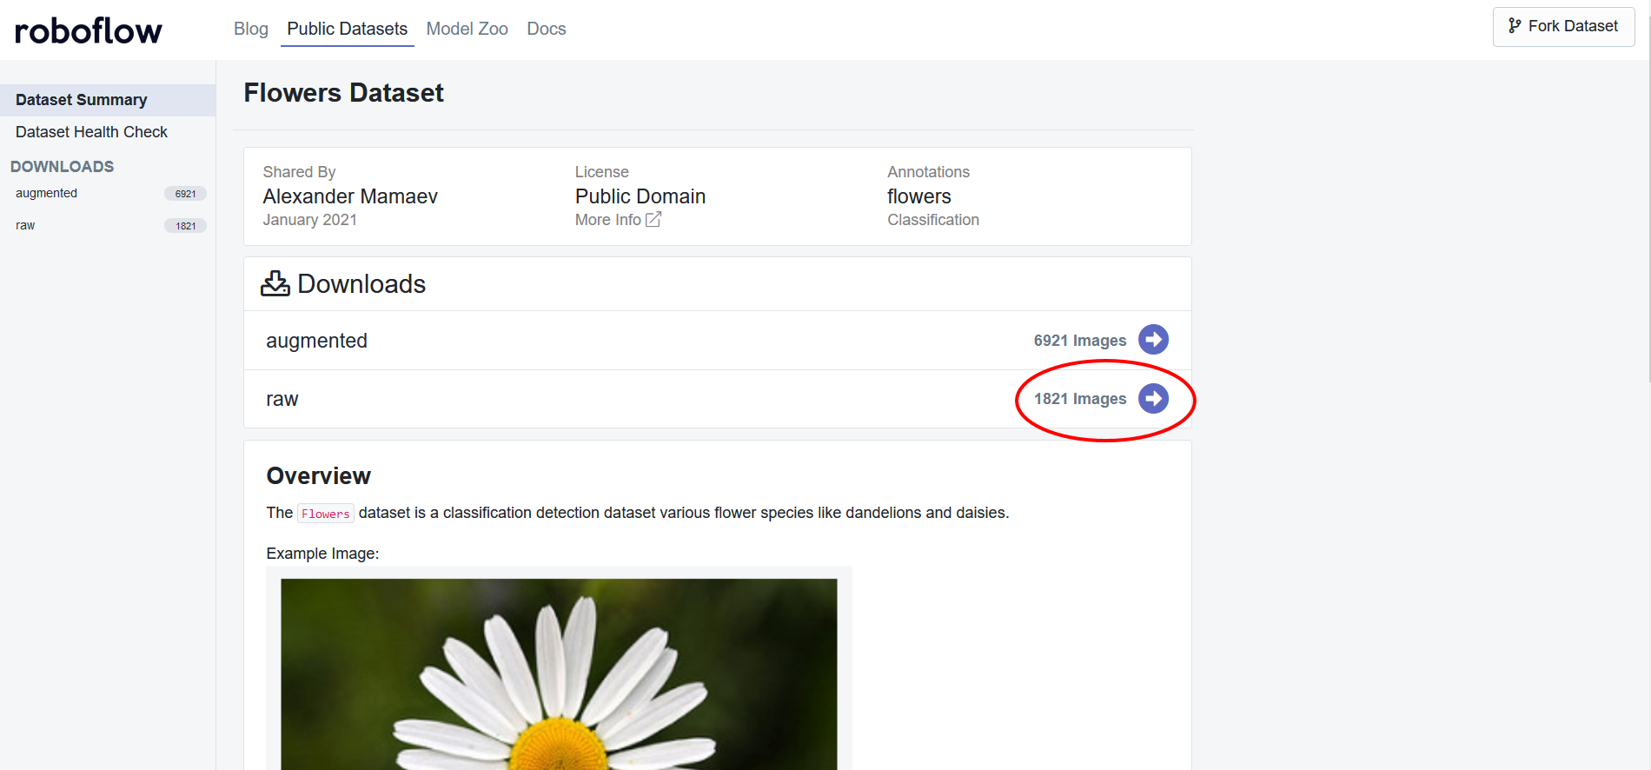Select Dataset Summary in sidebar
The image size is (1651, 770).
pyautogui.click(x=108, y=100)
